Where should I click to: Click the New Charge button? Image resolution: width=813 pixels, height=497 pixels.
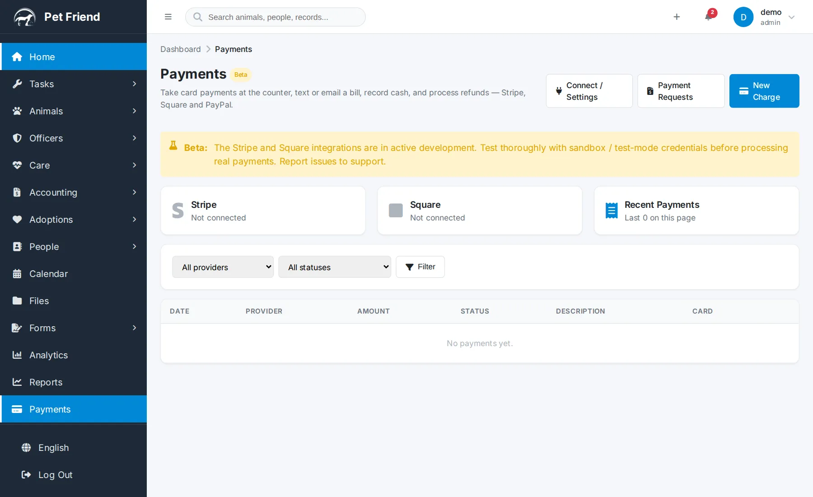pos(764,91)
